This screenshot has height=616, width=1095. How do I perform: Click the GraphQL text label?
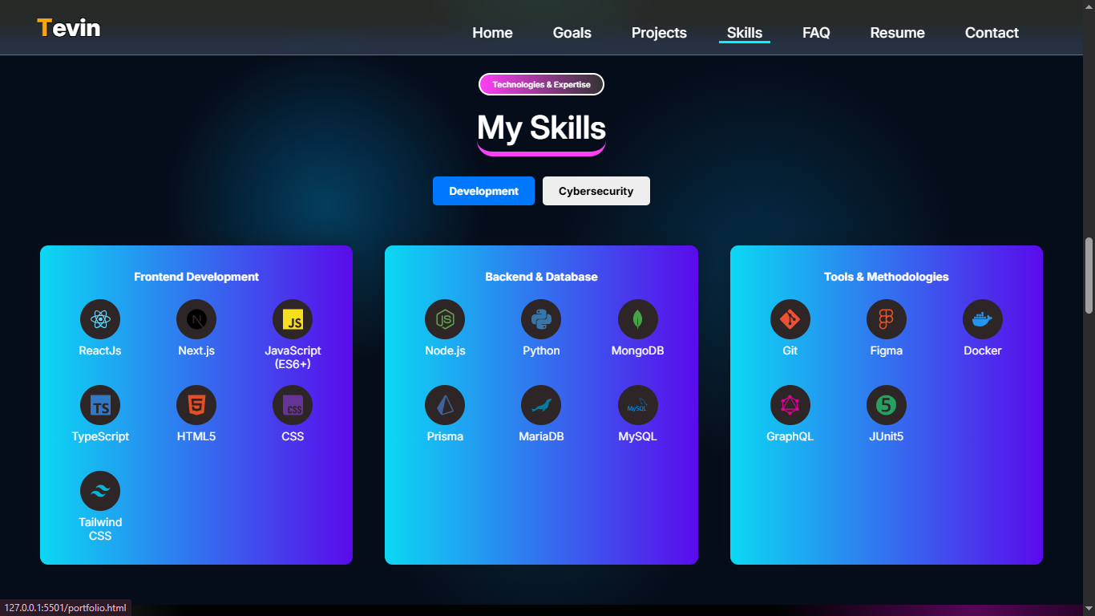790,436
